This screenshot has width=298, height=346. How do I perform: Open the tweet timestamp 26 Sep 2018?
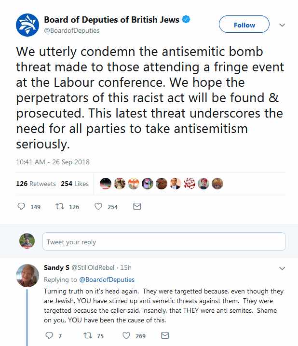pos(53,162)
